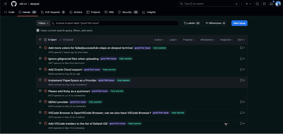
Task: Go to GitHub home via Octocat logo
Action: (14, 4)
